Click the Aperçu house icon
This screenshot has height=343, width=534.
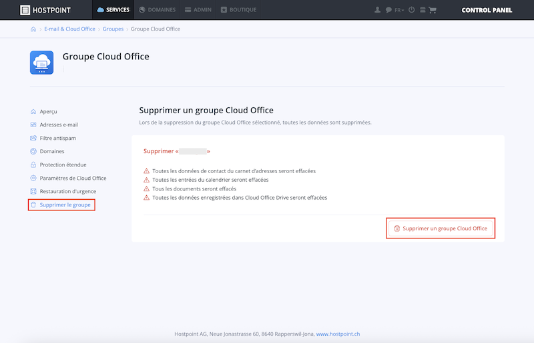[33, 111]
